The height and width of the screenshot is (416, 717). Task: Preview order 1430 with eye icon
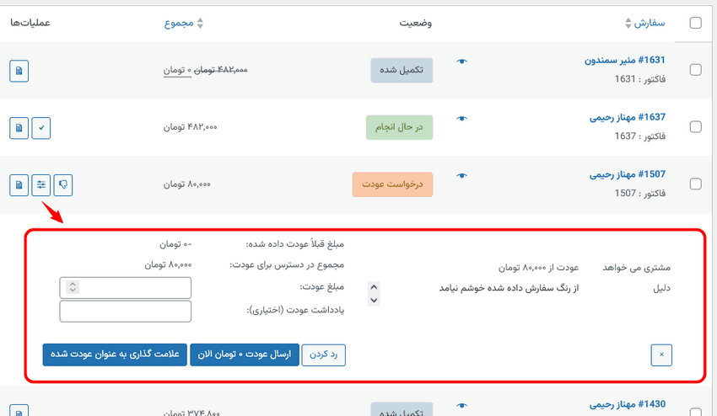coord(462,405)
